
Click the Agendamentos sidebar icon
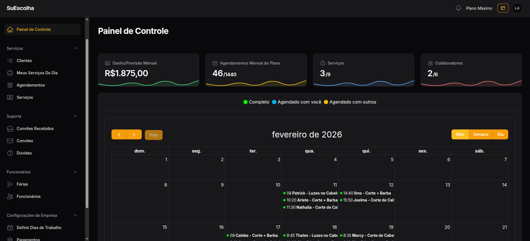(10, 85)
